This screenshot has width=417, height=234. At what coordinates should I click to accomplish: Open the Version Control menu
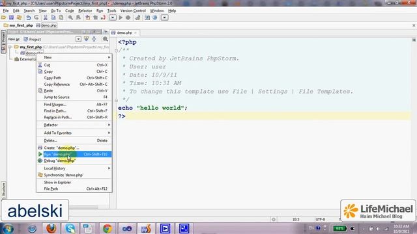(x=133, y=11)
